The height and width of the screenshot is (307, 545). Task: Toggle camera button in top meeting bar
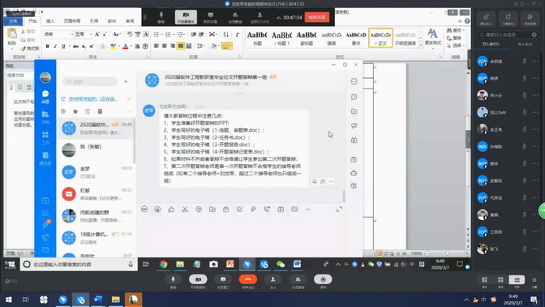(186, 17)
